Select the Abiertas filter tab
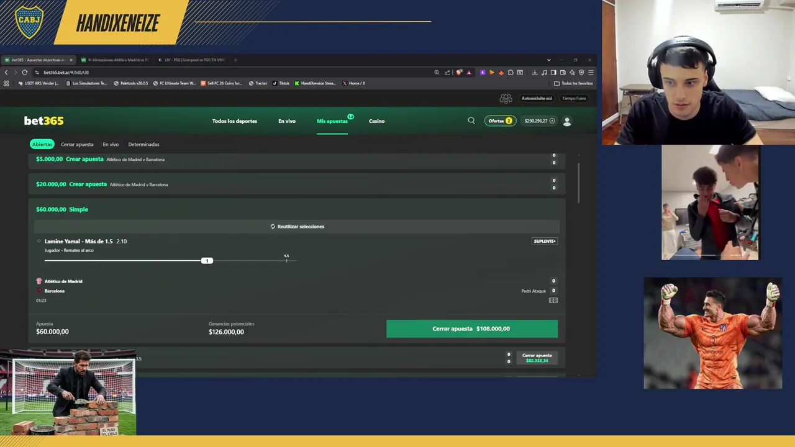This screenshot has width=795, height=447. coord(42,144)
